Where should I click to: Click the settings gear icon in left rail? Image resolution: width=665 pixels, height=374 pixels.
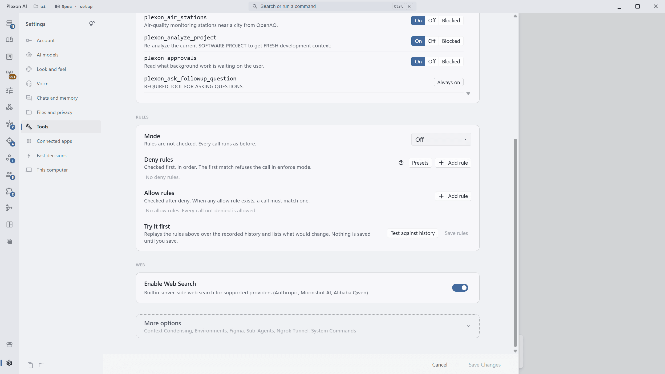tap(9, 363)
